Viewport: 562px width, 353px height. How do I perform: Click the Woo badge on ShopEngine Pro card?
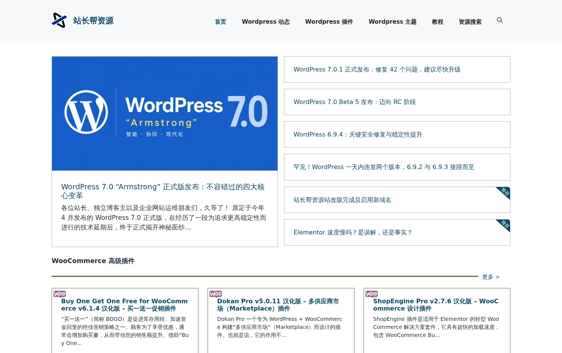click(x=372, y=294)
